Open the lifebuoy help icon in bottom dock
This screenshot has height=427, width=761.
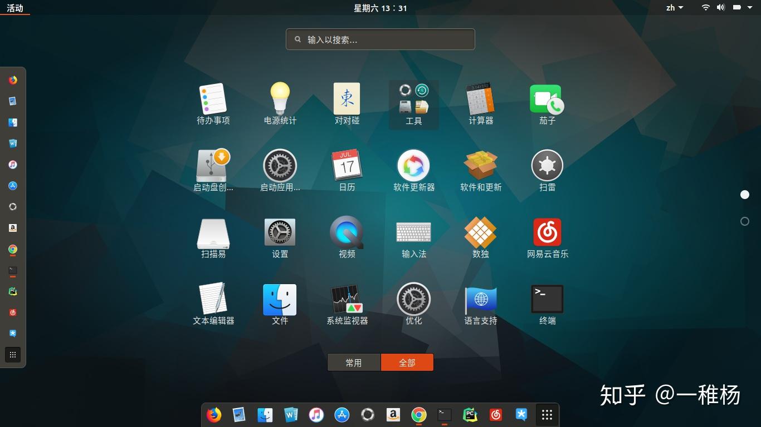pyautogui.click(x=367, y=415)
